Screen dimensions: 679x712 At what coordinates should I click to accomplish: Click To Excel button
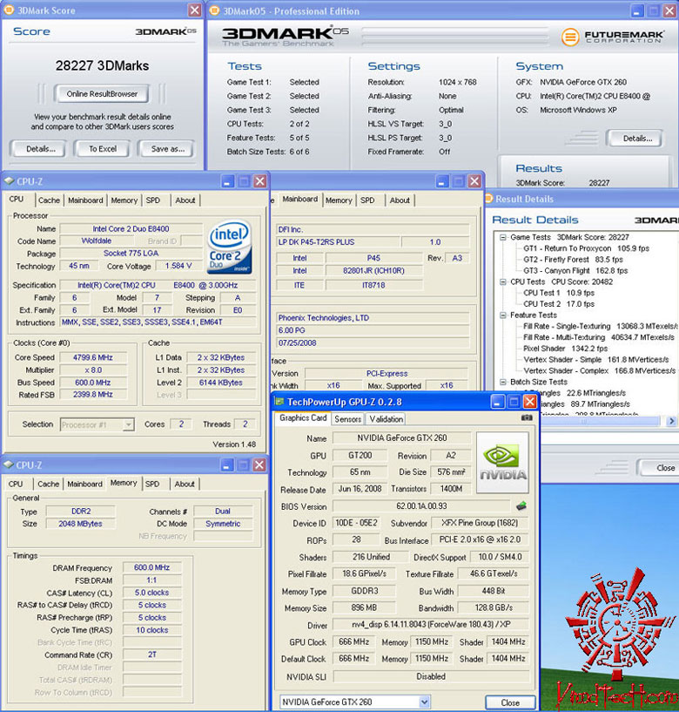[103, 148]
